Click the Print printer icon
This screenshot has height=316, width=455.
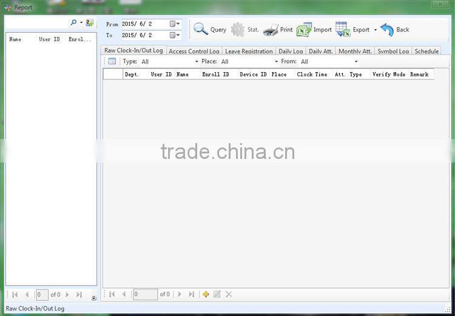[271, 29]
